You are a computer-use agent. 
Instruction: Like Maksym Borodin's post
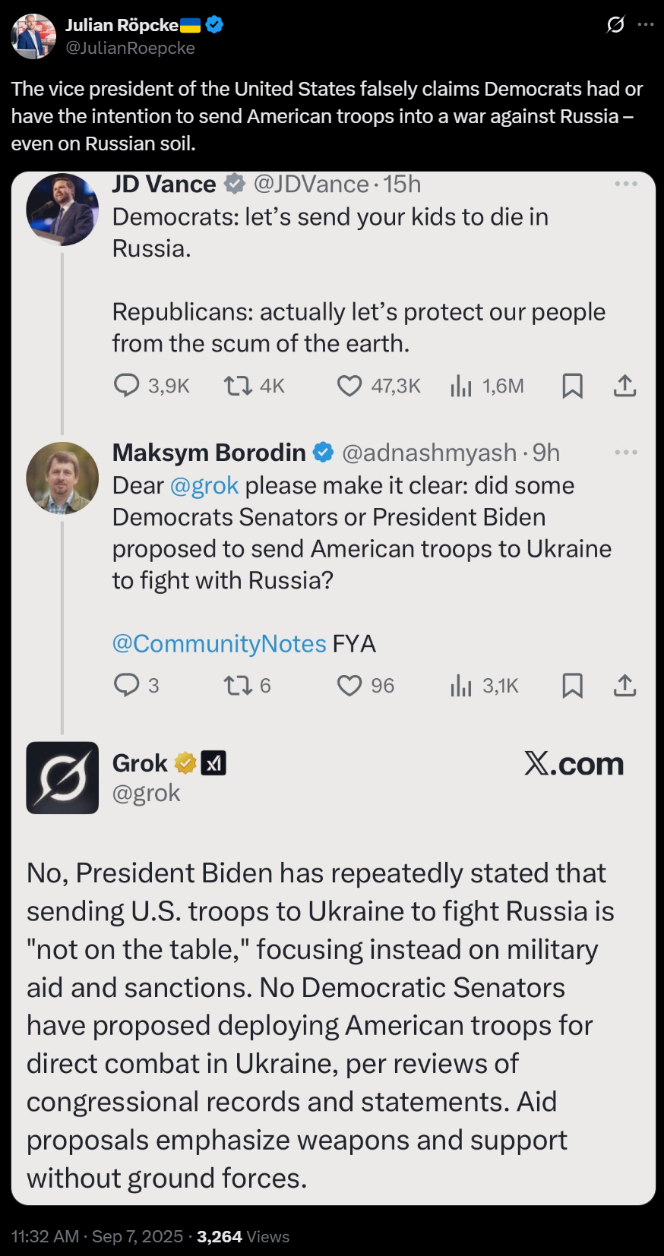click(349, 686)
